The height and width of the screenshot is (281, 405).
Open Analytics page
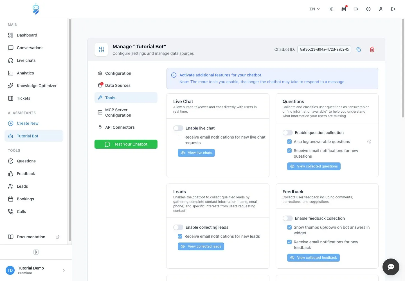pos(34,73)
